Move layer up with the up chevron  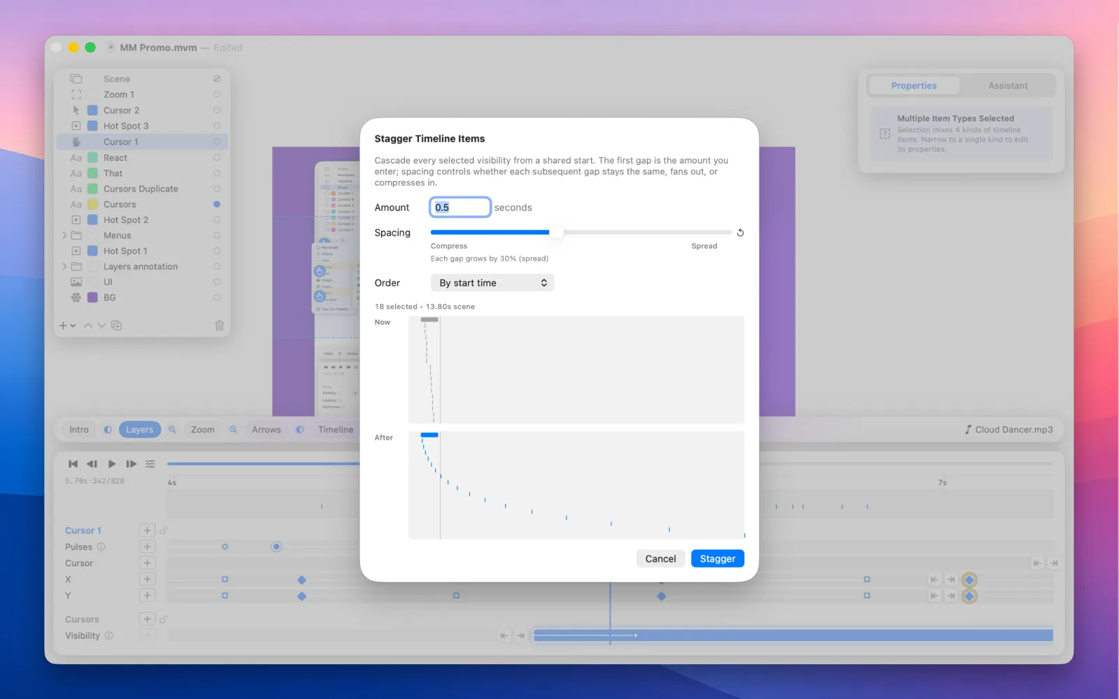point(88,326)
